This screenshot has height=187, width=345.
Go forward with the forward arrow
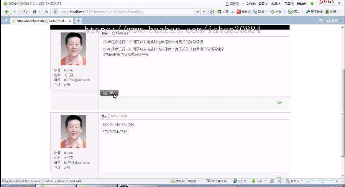pyautogui.click(x=15, y=11)
